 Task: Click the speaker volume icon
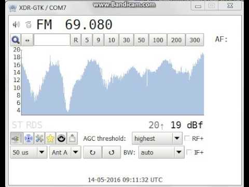[x=17, y=24]
